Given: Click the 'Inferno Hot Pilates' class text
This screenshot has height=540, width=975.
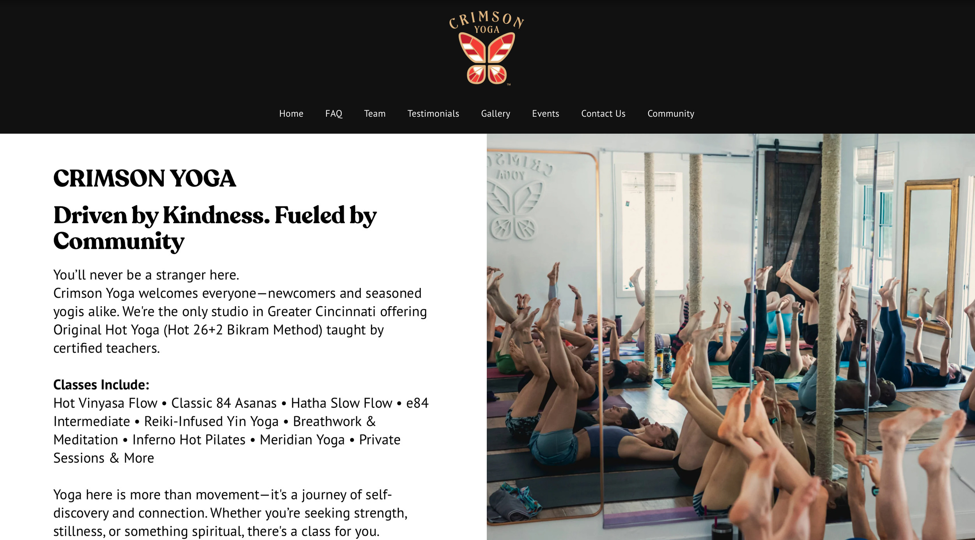Looking at the screenshot, I should [189, 440].
